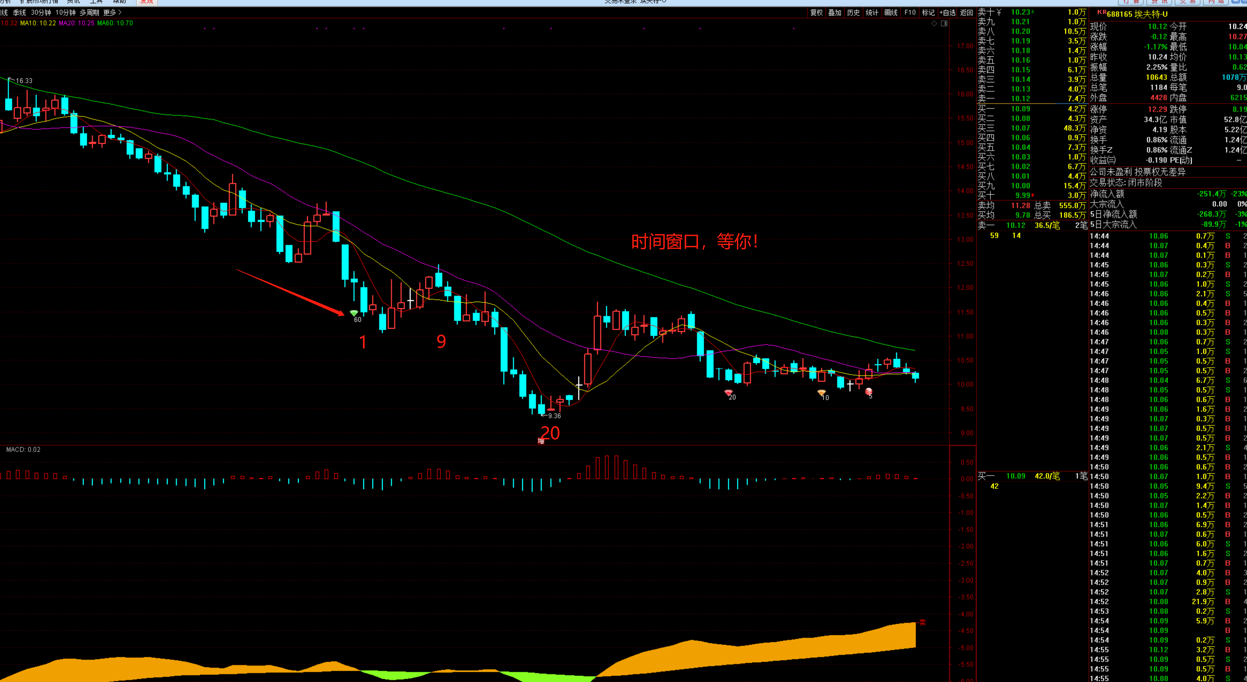
Task: Click the 增 marker below the chart
Action: tap(541, 441)
